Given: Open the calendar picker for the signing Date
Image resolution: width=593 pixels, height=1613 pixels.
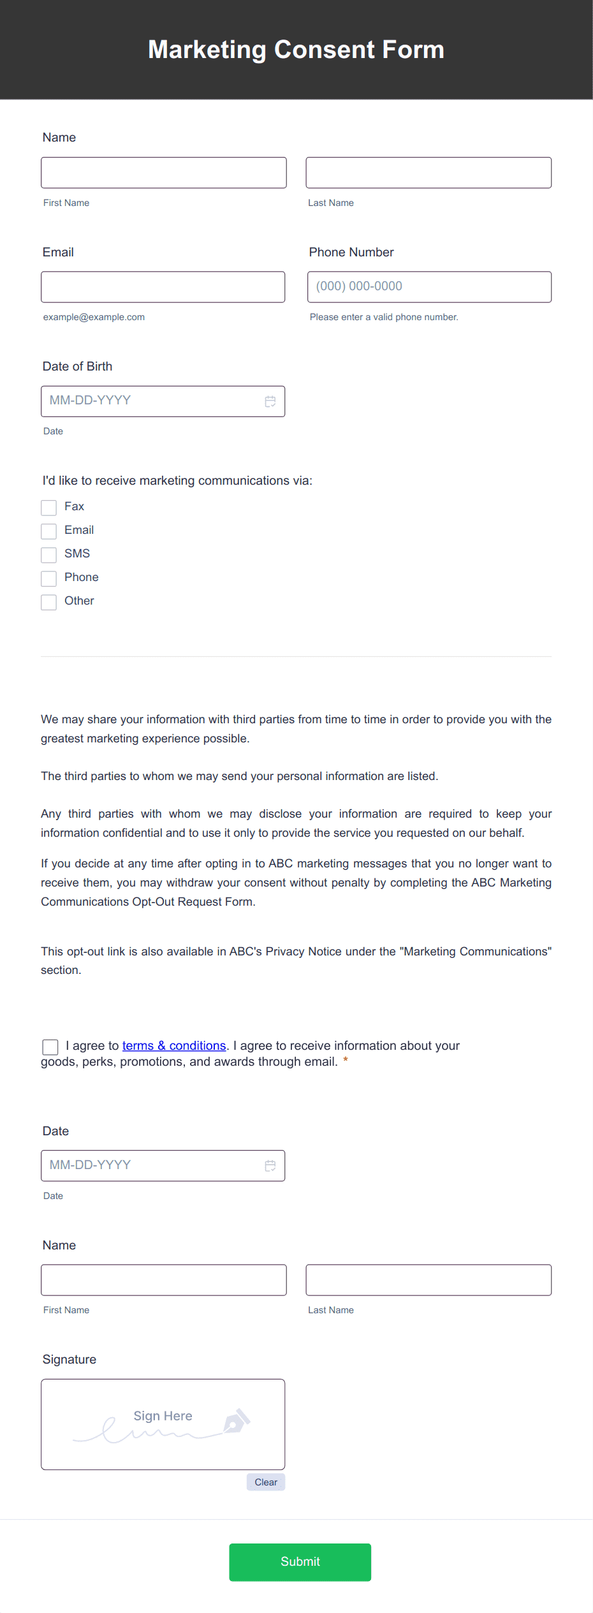Looking at the screenshot, I should [x=270, y=1165].
